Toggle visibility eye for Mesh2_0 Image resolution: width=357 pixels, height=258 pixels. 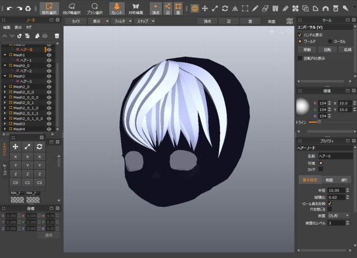49,87
